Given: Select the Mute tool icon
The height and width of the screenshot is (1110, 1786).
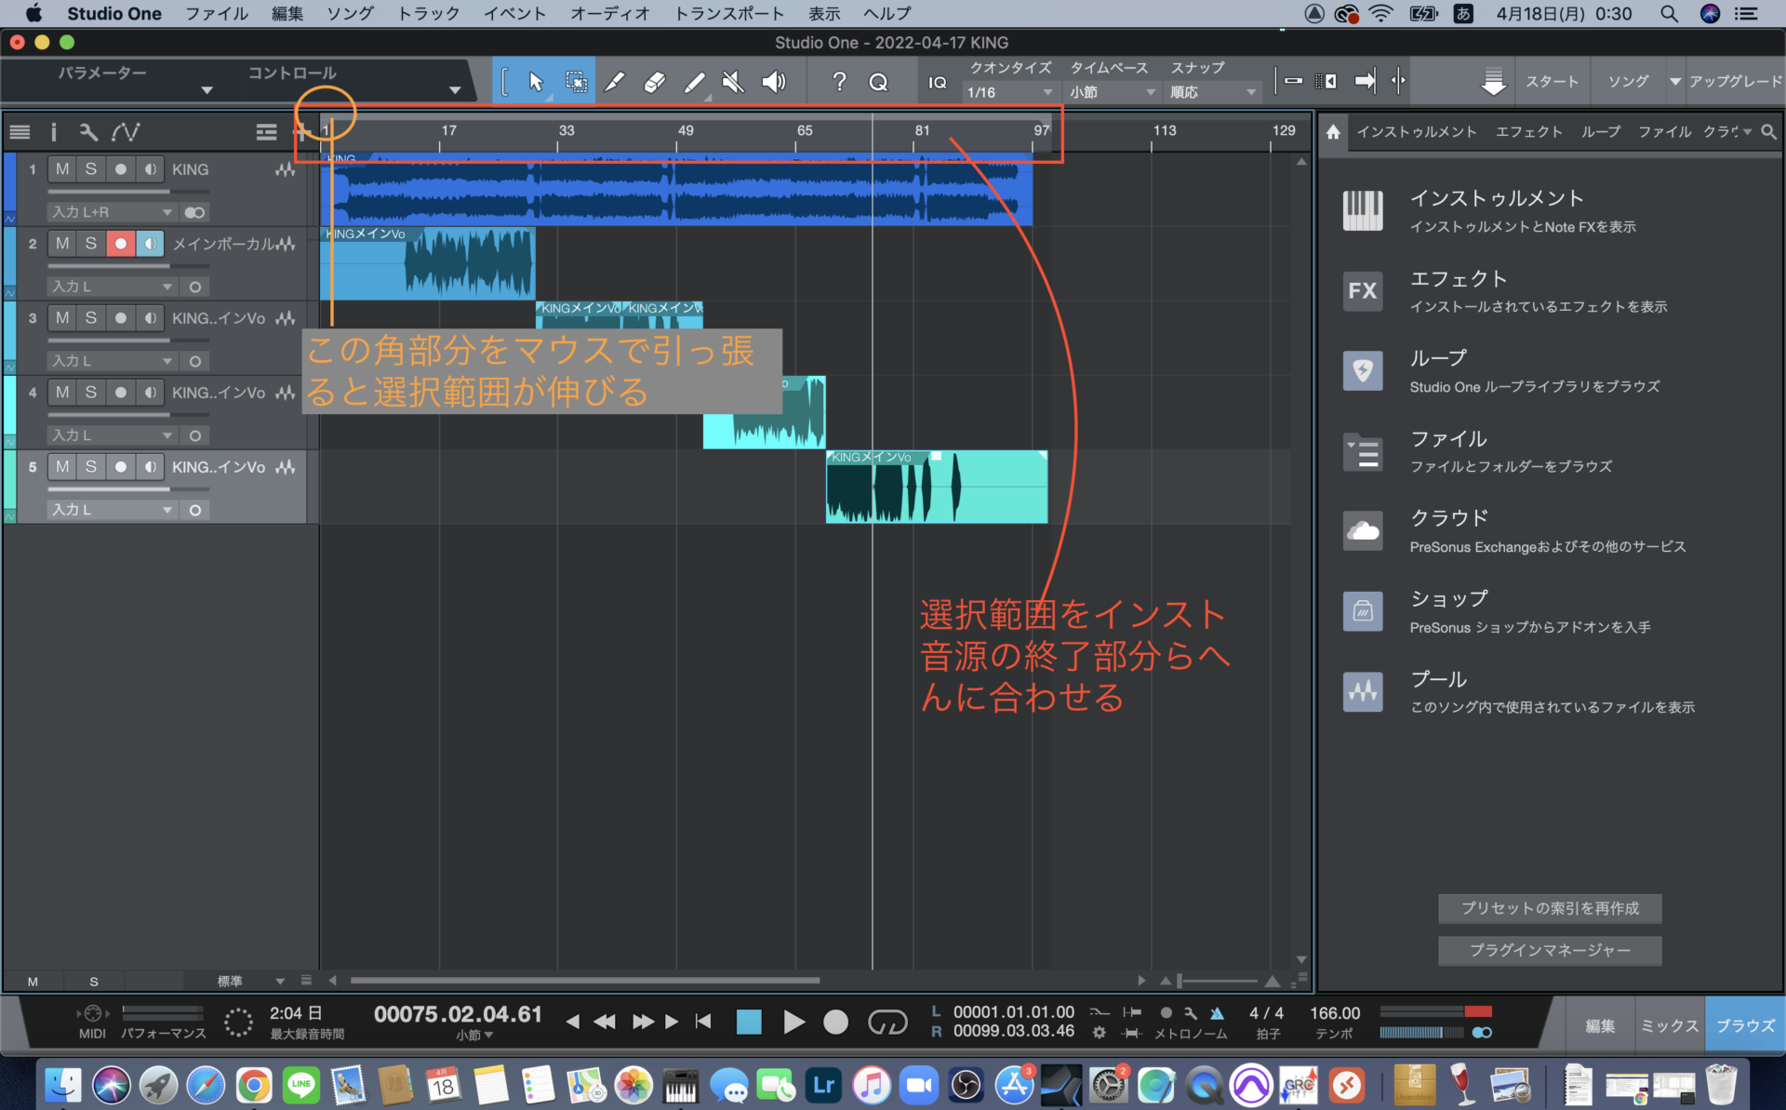Looking at the screenshot, I should click(x=733, y=82).
